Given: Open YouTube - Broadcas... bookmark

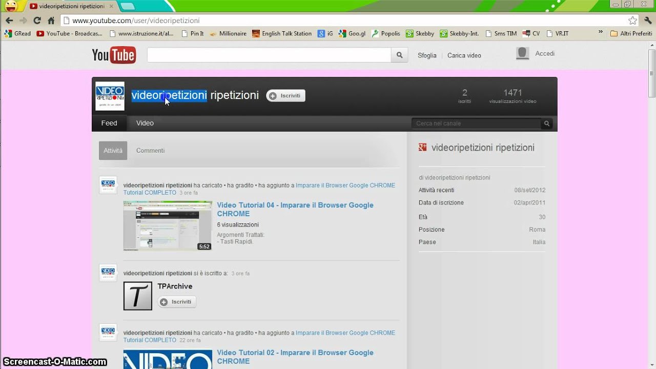Looking at the screenshot, I should (x=70, y=33).
